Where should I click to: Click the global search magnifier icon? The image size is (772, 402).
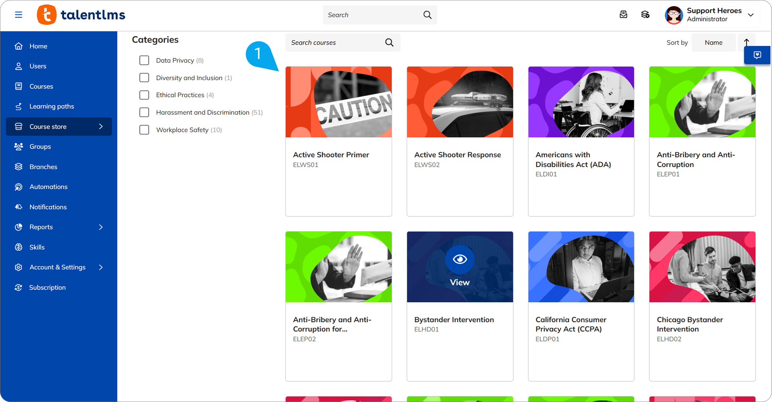[427, 15]
